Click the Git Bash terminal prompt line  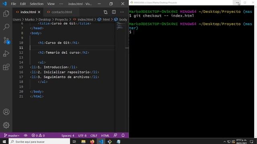(x=132, y=32)
